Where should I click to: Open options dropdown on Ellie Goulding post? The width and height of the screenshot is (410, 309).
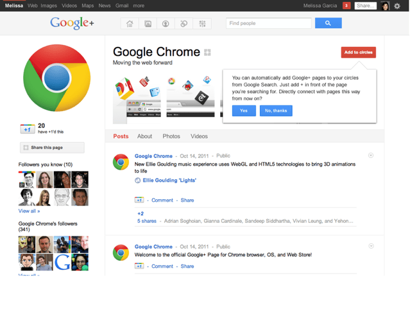(x=371, y=155)
